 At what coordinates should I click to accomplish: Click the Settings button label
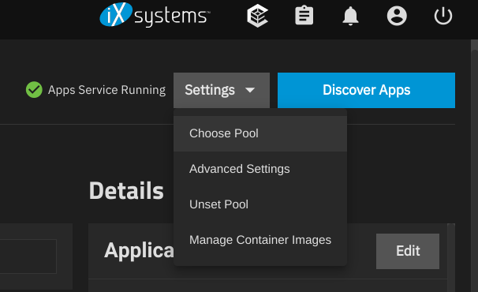point(210,90)
